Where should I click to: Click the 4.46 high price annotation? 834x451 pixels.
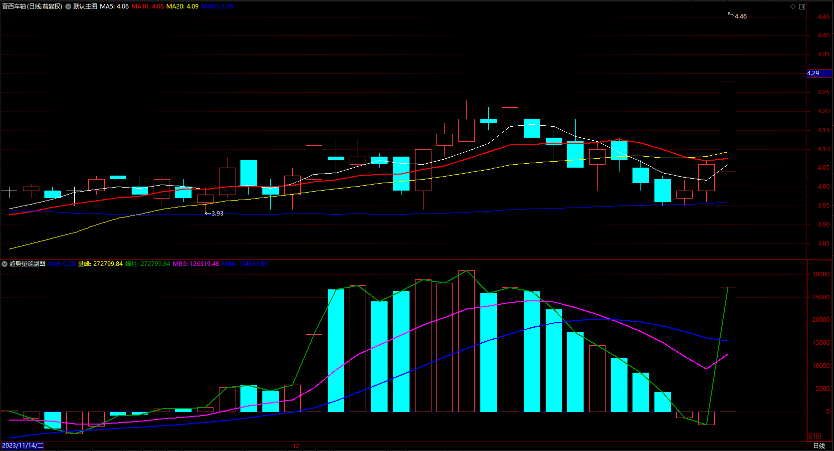pos(741,16)
